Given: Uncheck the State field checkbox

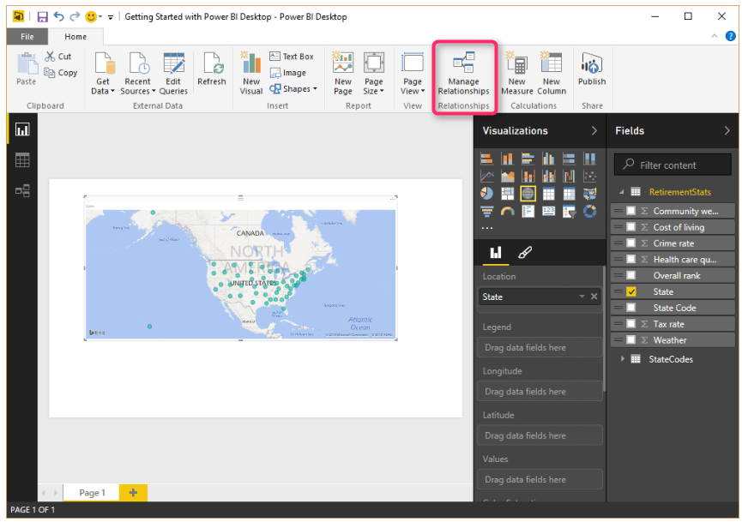Looking at the screenshot, I should [631, 292].
